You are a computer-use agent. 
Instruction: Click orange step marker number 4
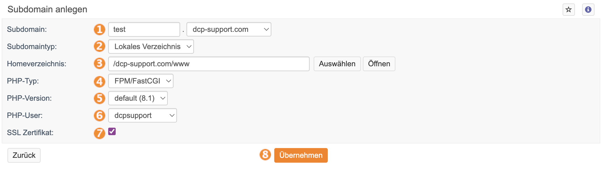tap(100, 81)
